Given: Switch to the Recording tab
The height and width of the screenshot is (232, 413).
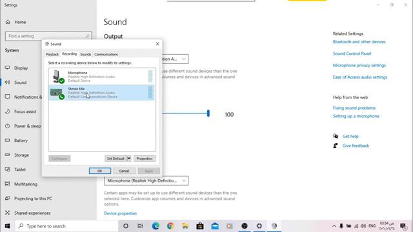Looking at the screenshot, I should tap(69, 53).
